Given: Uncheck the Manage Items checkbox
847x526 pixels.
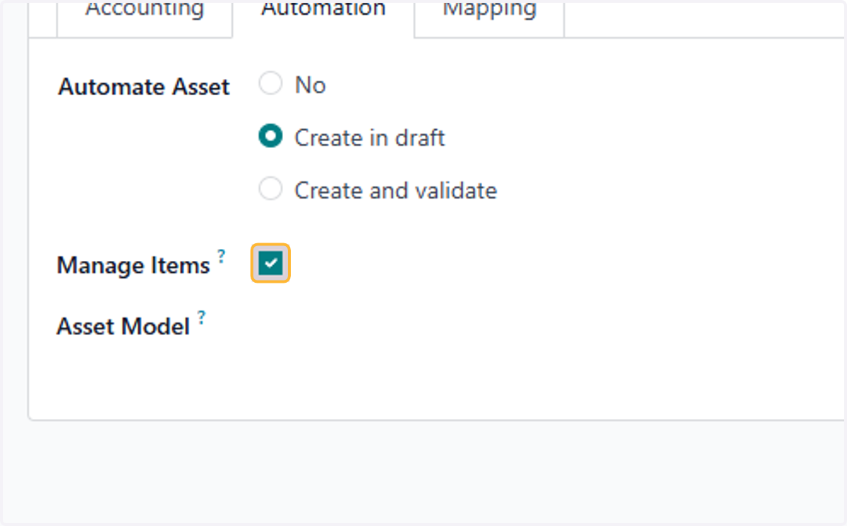Looking at the screenshot, I should tap(270, 264).
